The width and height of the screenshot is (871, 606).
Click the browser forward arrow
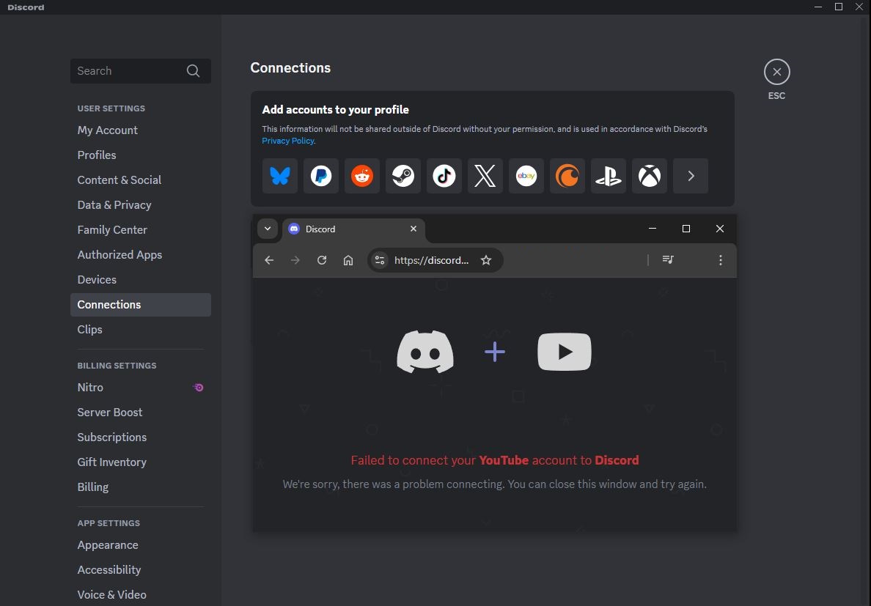tap(295, 260)
